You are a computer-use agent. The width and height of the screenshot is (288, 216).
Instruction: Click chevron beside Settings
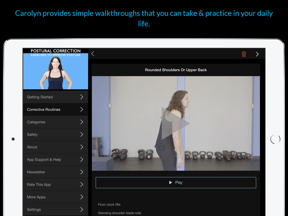(82, 209)
